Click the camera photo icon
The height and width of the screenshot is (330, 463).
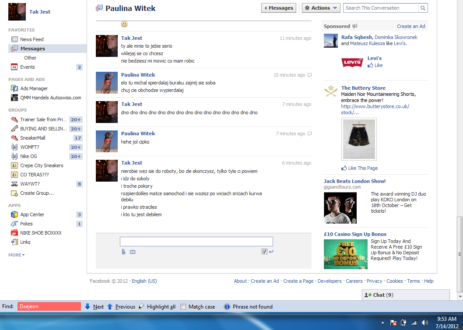[133, 252]
